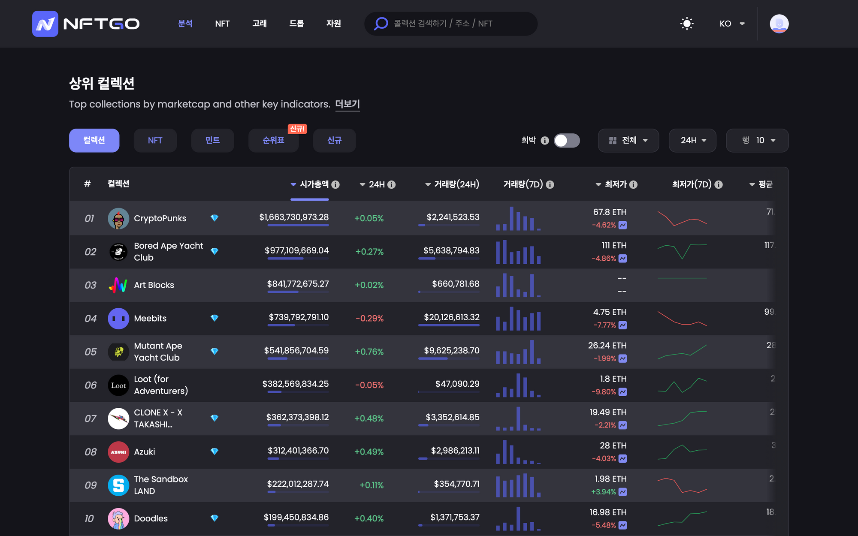This screenshot has height=536, width=858.
Task: Click the diamond badge beside CryptoPunks
Action: 214,218
